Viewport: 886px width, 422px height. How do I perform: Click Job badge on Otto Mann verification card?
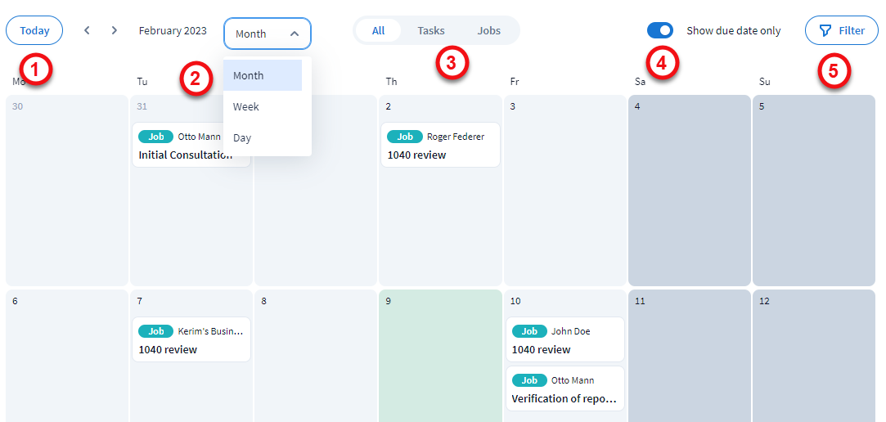[529, 380]
